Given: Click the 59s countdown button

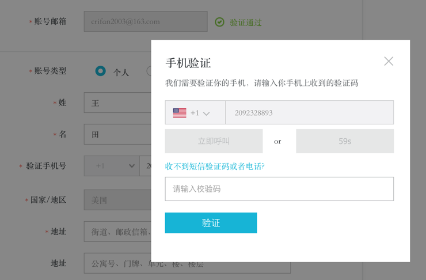Looking at the screenshot, I should coord(344,141).
